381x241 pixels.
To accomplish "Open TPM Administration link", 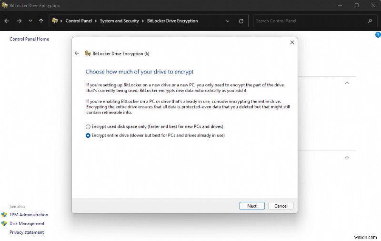I will tap(29, 215).
